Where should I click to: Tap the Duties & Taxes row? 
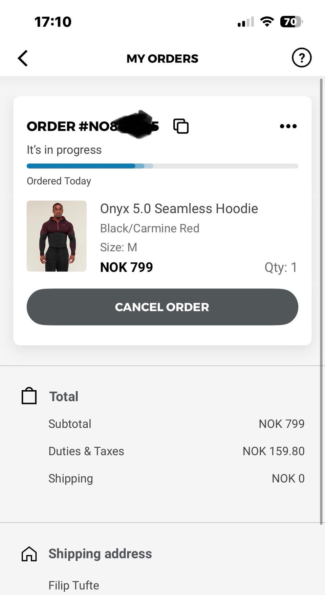tap(176, 451)
